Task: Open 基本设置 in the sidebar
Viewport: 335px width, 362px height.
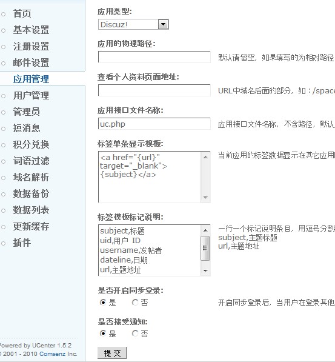Action: pyautogui.click(x=31, y=30)
